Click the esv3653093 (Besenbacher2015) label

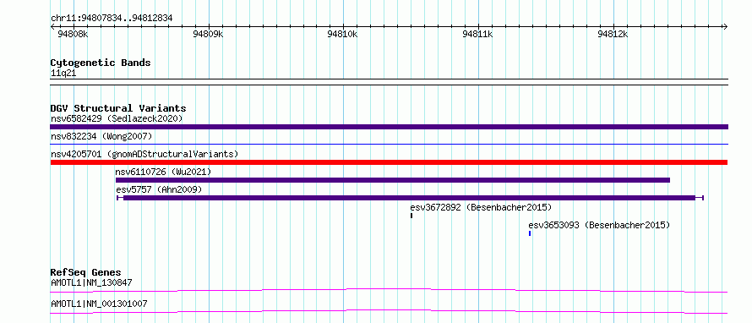599,225
